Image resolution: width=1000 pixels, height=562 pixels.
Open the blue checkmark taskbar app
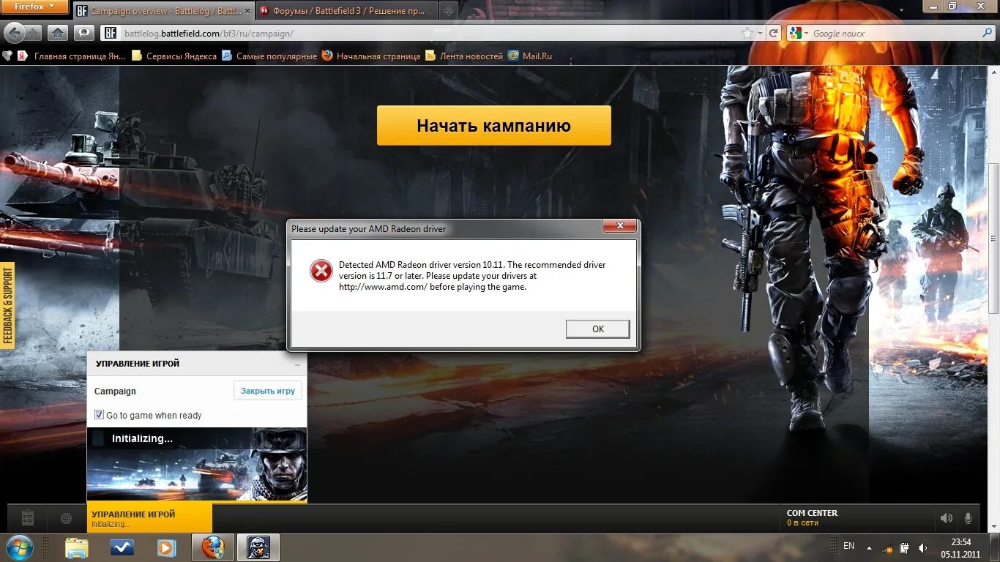(x=122, y=547)
